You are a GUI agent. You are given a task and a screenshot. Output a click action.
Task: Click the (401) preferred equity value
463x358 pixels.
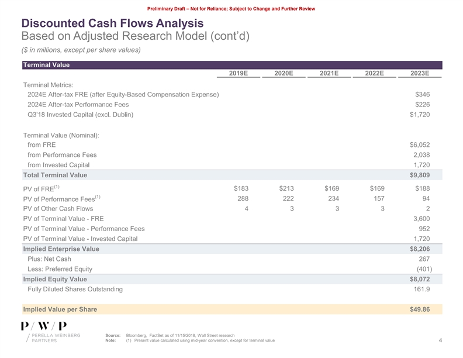click(x=421, y=269)
